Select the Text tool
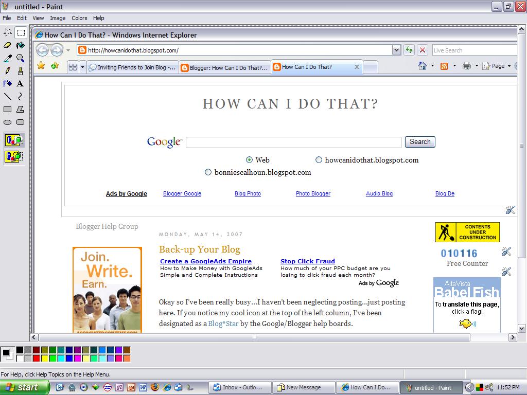Screen dimensions: 527x395 click(21, 84)
